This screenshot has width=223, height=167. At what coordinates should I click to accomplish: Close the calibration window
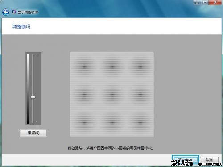pos(215,2)
